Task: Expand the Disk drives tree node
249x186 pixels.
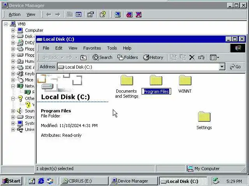Action: (13, 36)
